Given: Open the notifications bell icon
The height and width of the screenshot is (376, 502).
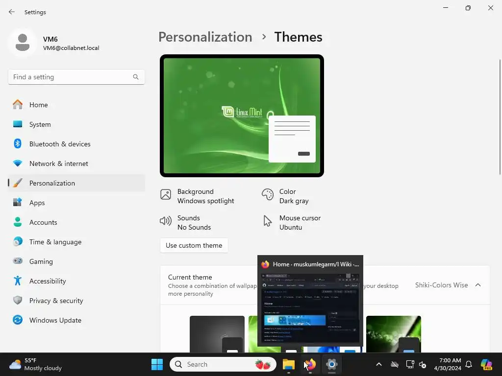Looking at the screenshot, I should pyautogui.click(x=469, y=364).
